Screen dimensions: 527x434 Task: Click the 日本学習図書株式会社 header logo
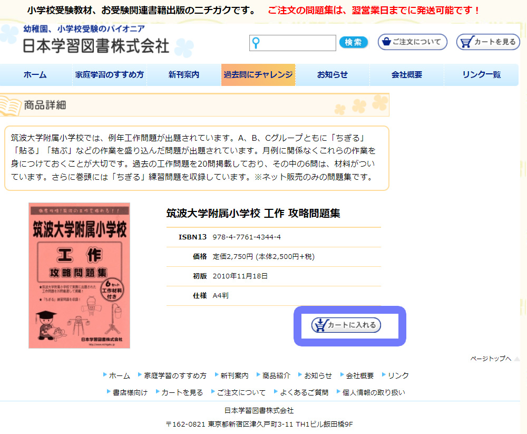tap(96, 46)
